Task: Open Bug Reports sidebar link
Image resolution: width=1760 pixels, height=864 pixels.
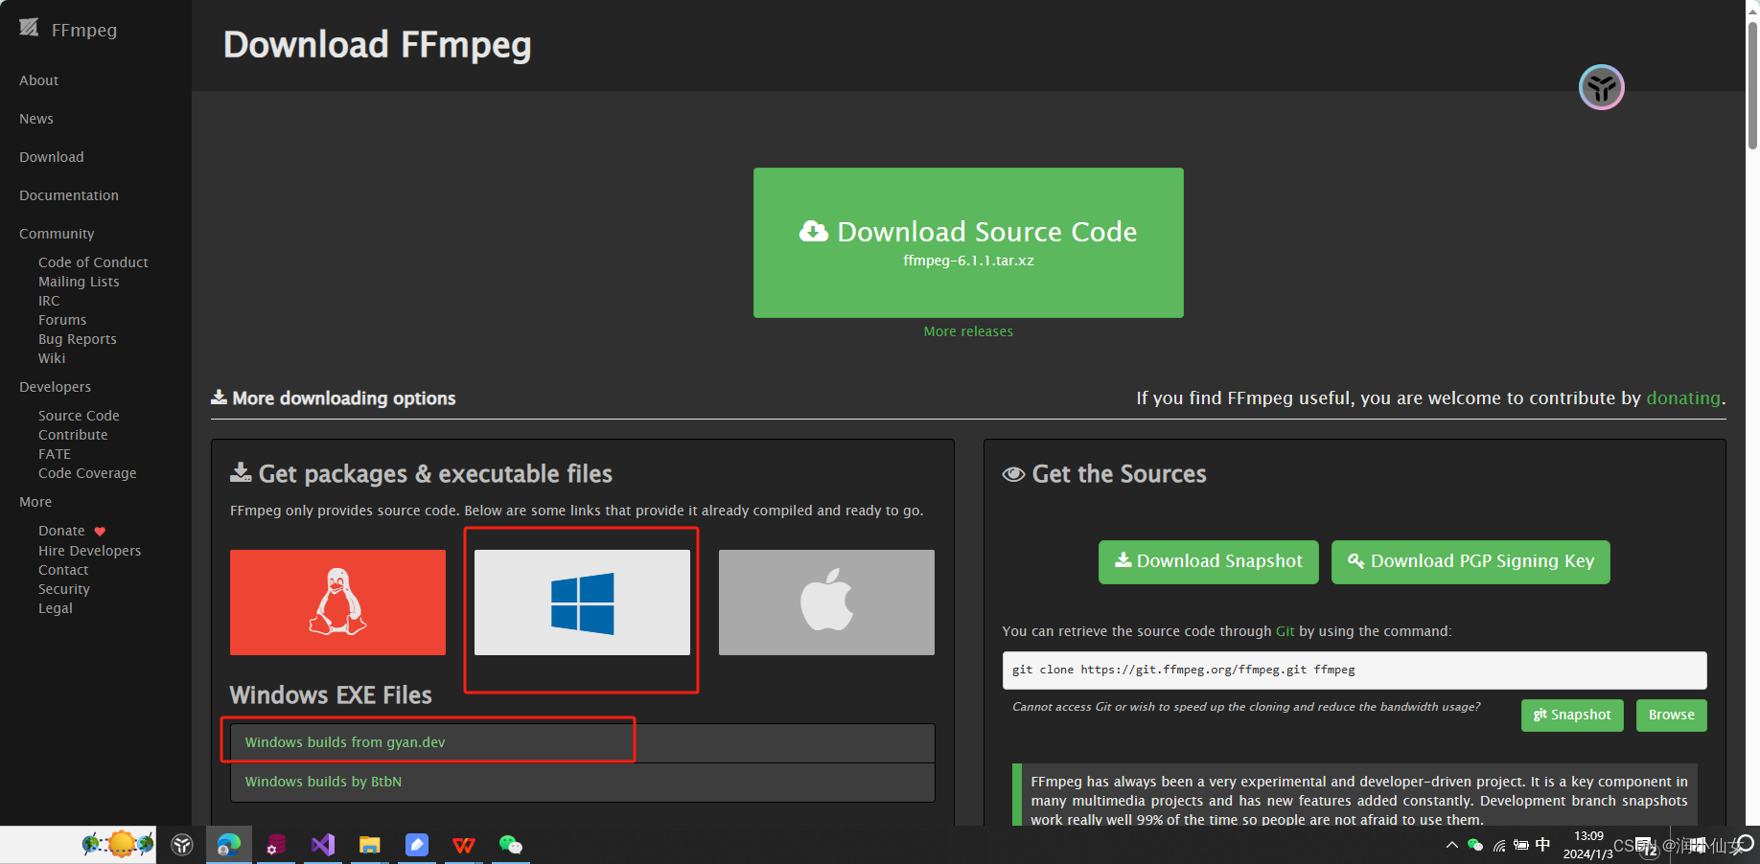Action: point(78,339)
